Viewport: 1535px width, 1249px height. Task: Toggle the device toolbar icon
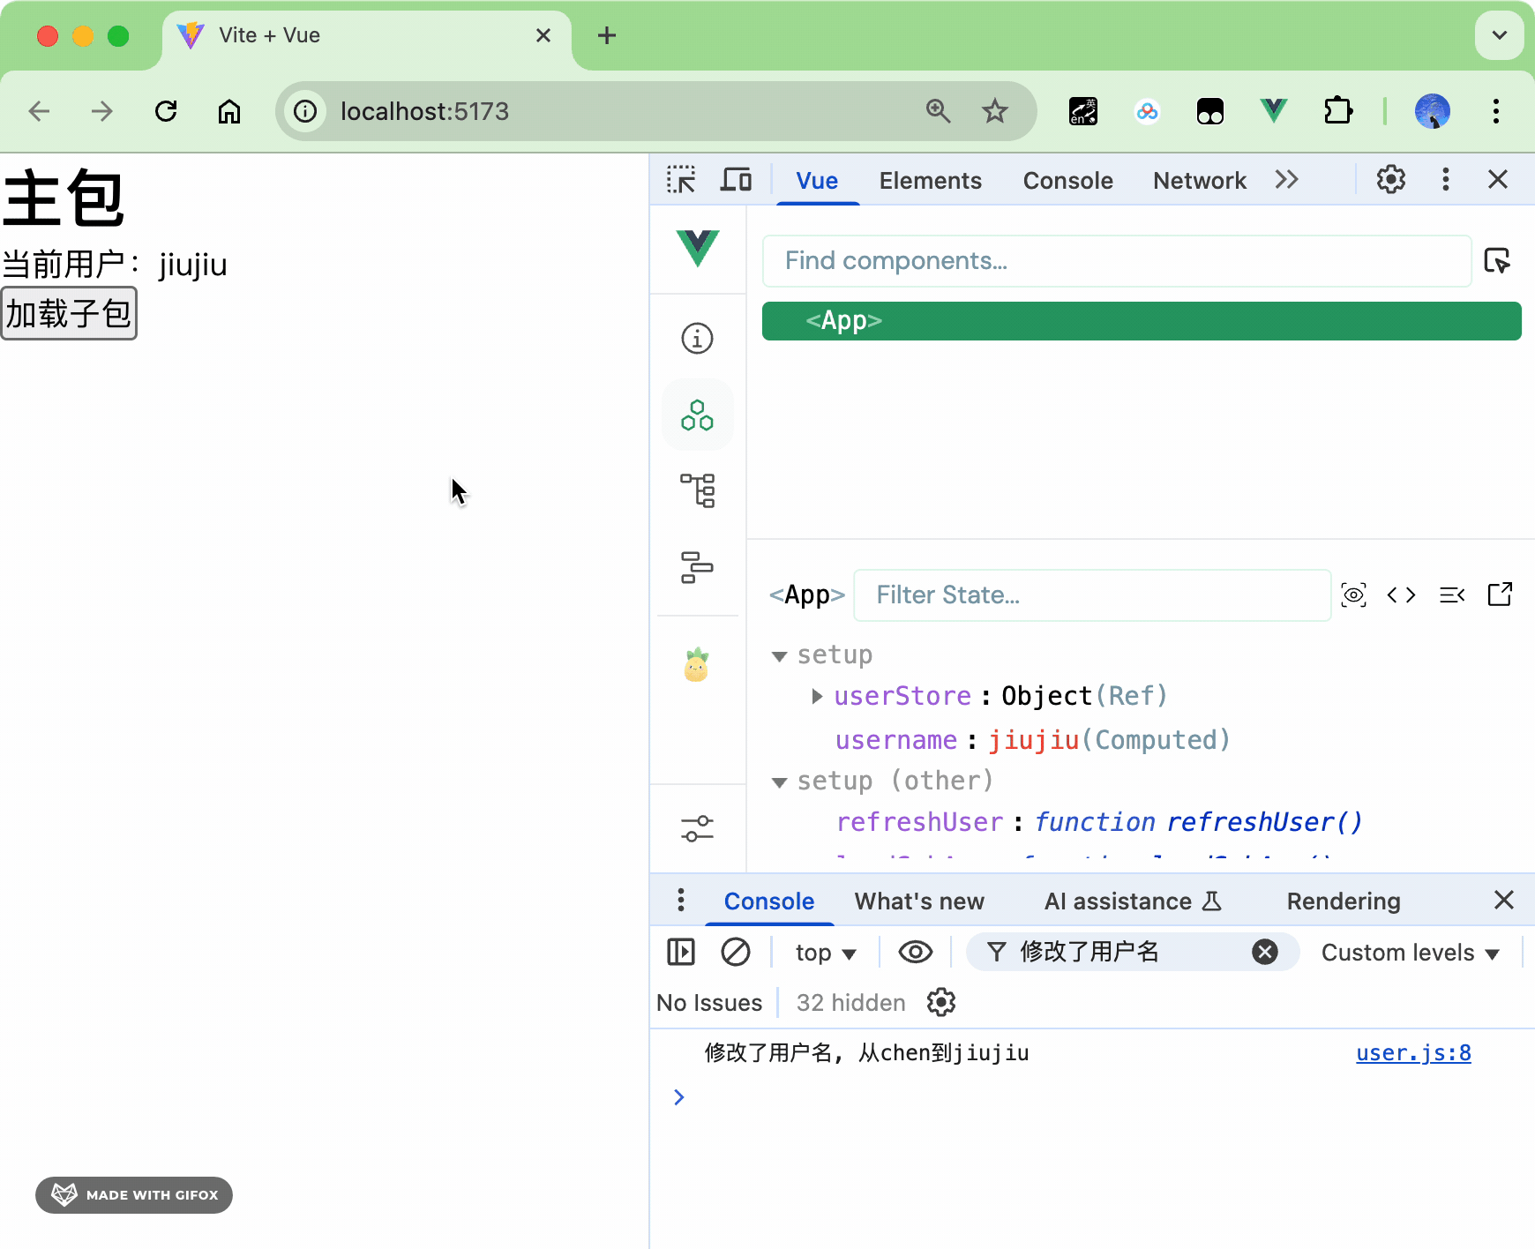click(736, 179)
